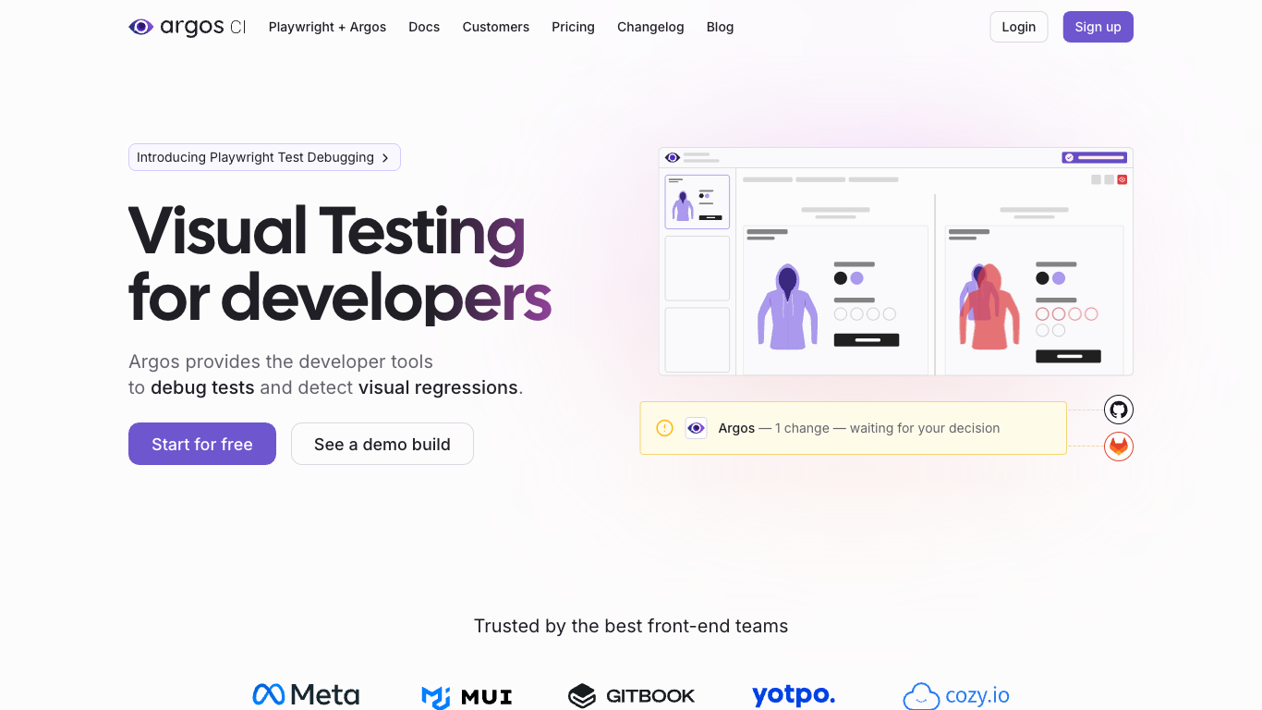The width and height of the screenshot is (1262, 710).
Task: Click the GitBook logo
Action: click(x=631, y=696)
